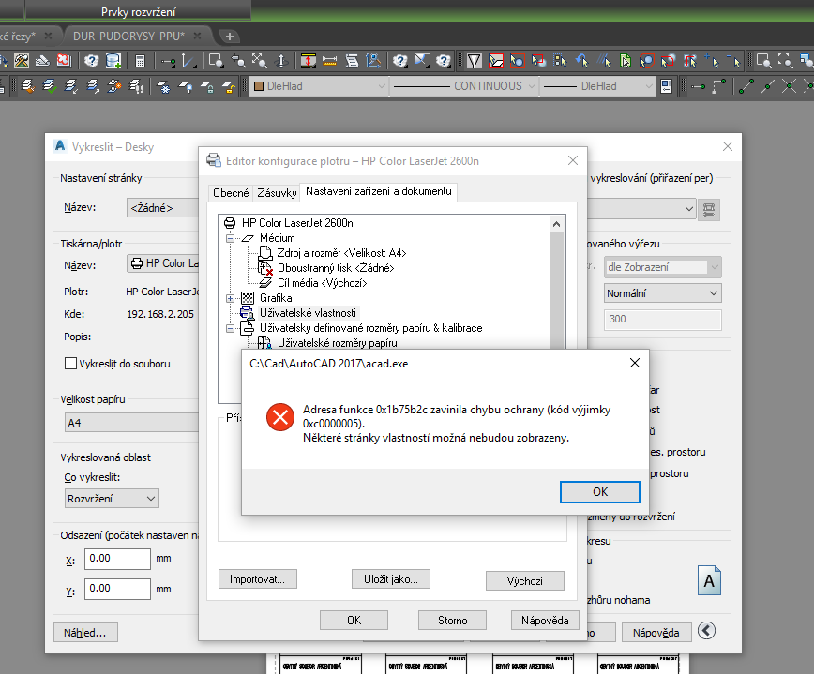This screenshot has width=814, height=674.
Task: Click the X offset input field
Action: pyautogui.click(x=117, y=560)
